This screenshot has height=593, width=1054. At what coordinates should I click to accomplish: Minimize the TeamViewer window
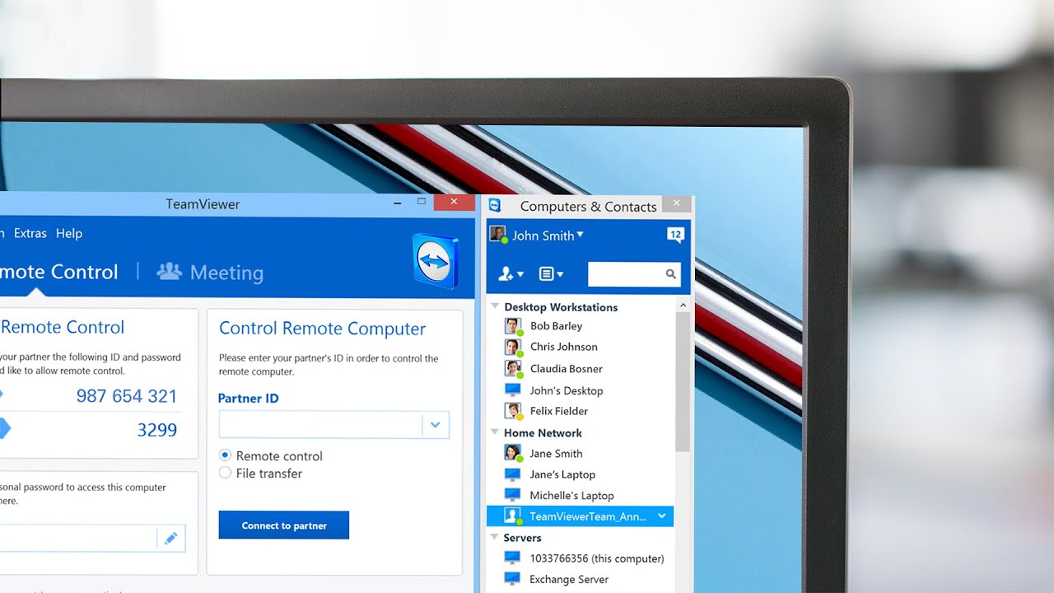[x=397, y=203]
